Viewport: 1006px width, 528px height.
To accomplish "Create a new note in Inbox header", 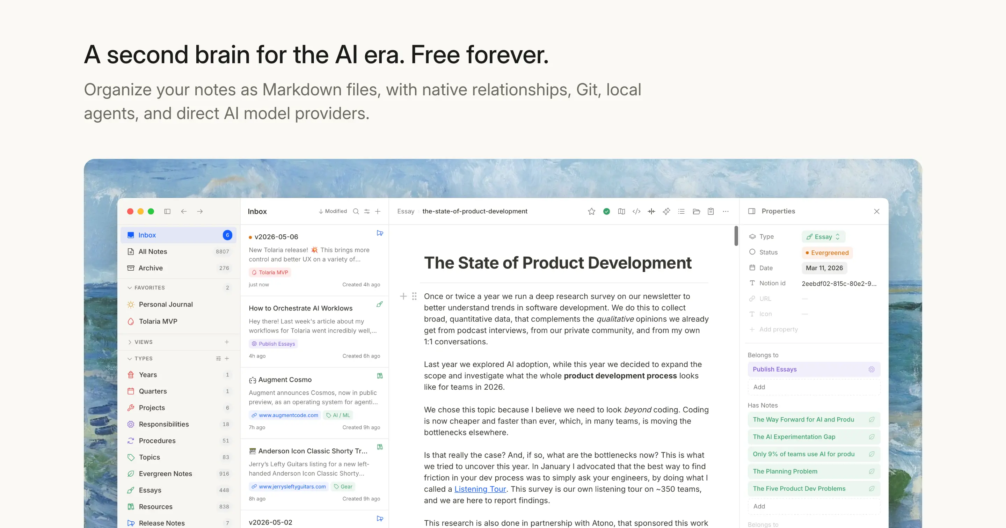I will click(378, 211).
